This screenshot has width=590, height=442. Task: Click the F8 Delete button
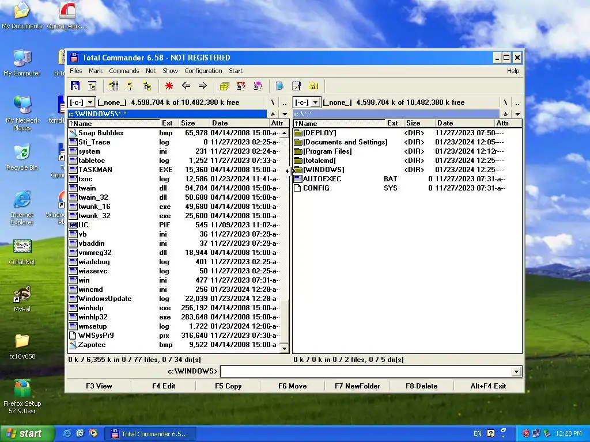coord(421,386)
